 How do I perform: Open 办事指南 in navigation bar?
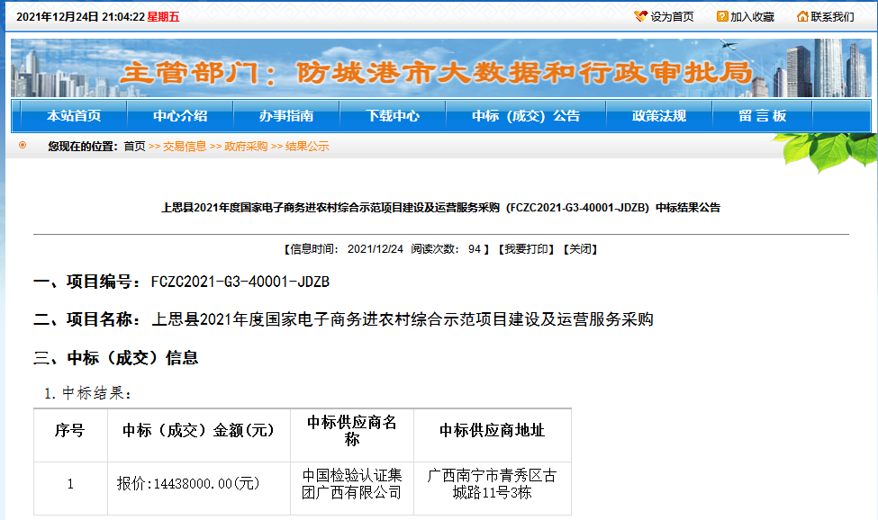286,116
